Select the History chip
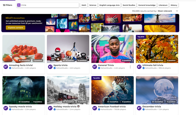Viewport: 196px width, 115px height. [174, 5]
